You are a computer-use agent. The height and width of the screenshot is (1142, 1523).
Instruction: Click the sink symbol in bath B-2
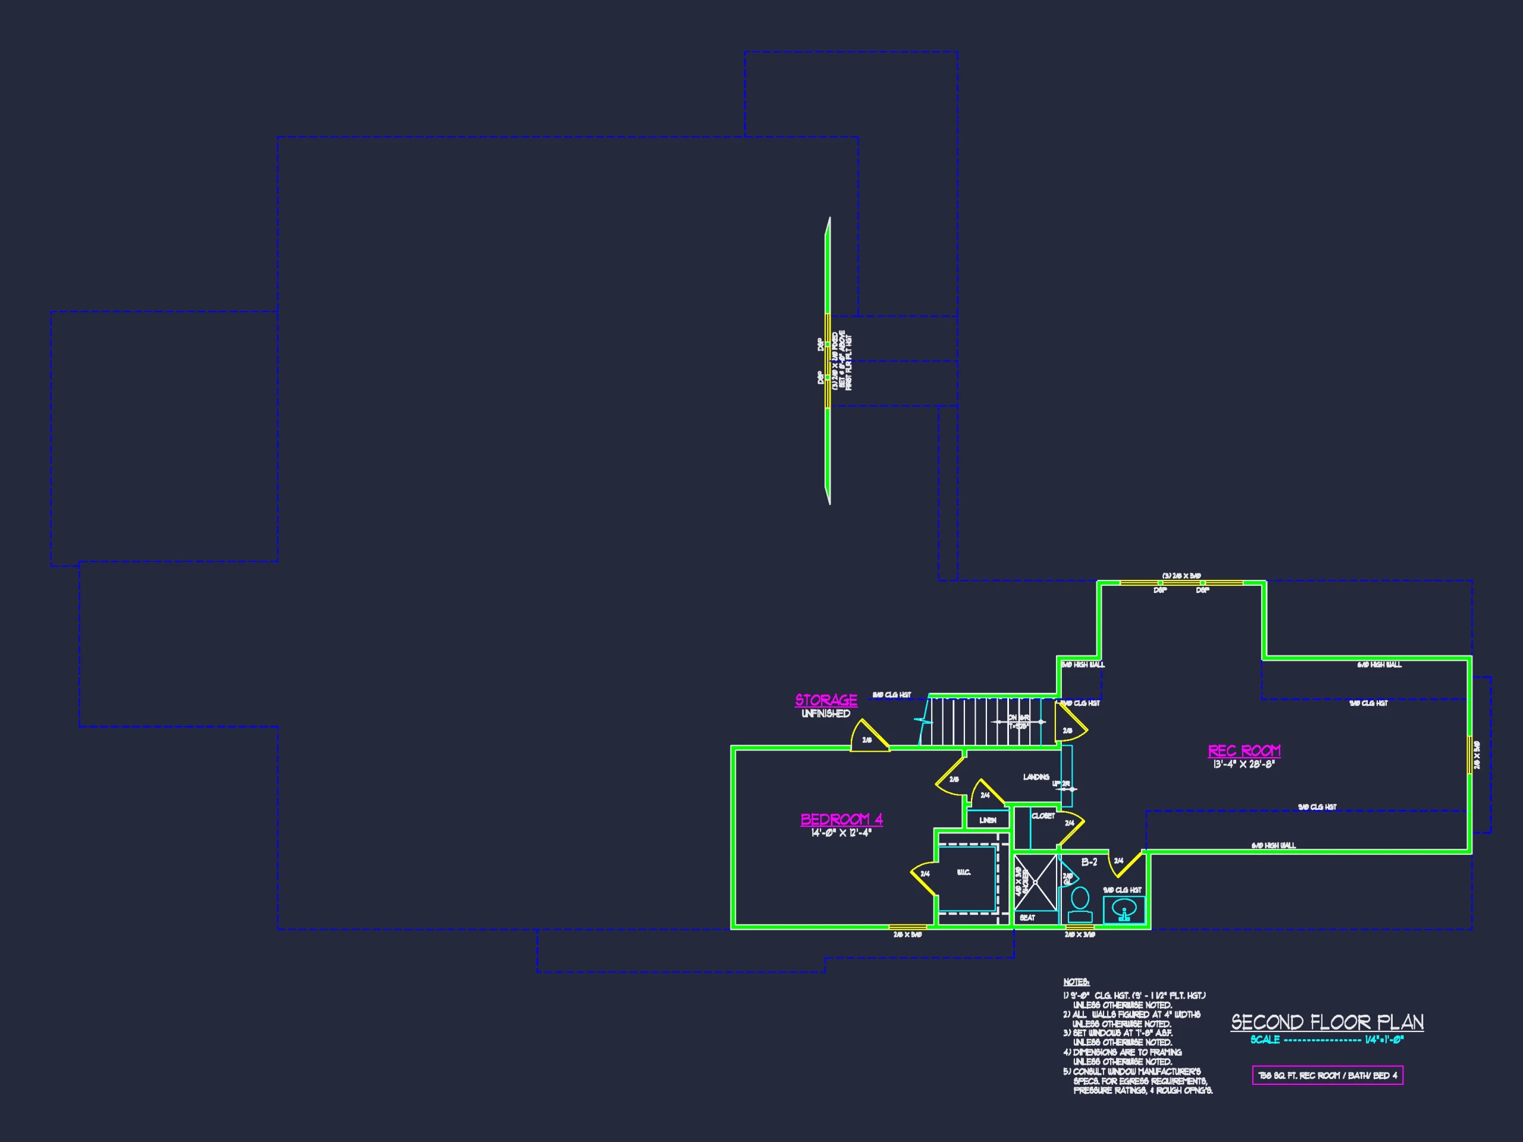[x=1124, y=910]
